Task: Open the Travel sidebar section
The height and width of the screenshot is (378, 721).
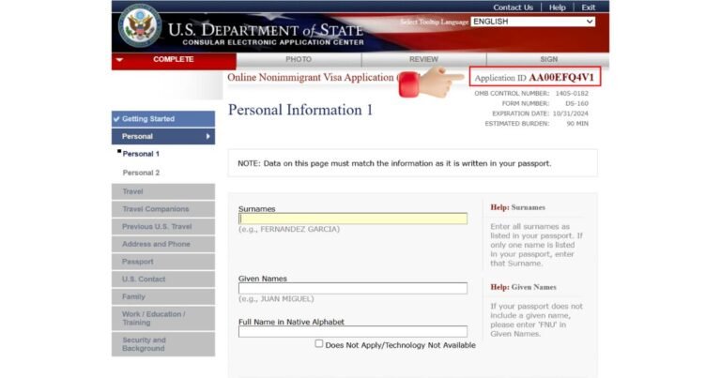Action: click(x=163, y=191)
